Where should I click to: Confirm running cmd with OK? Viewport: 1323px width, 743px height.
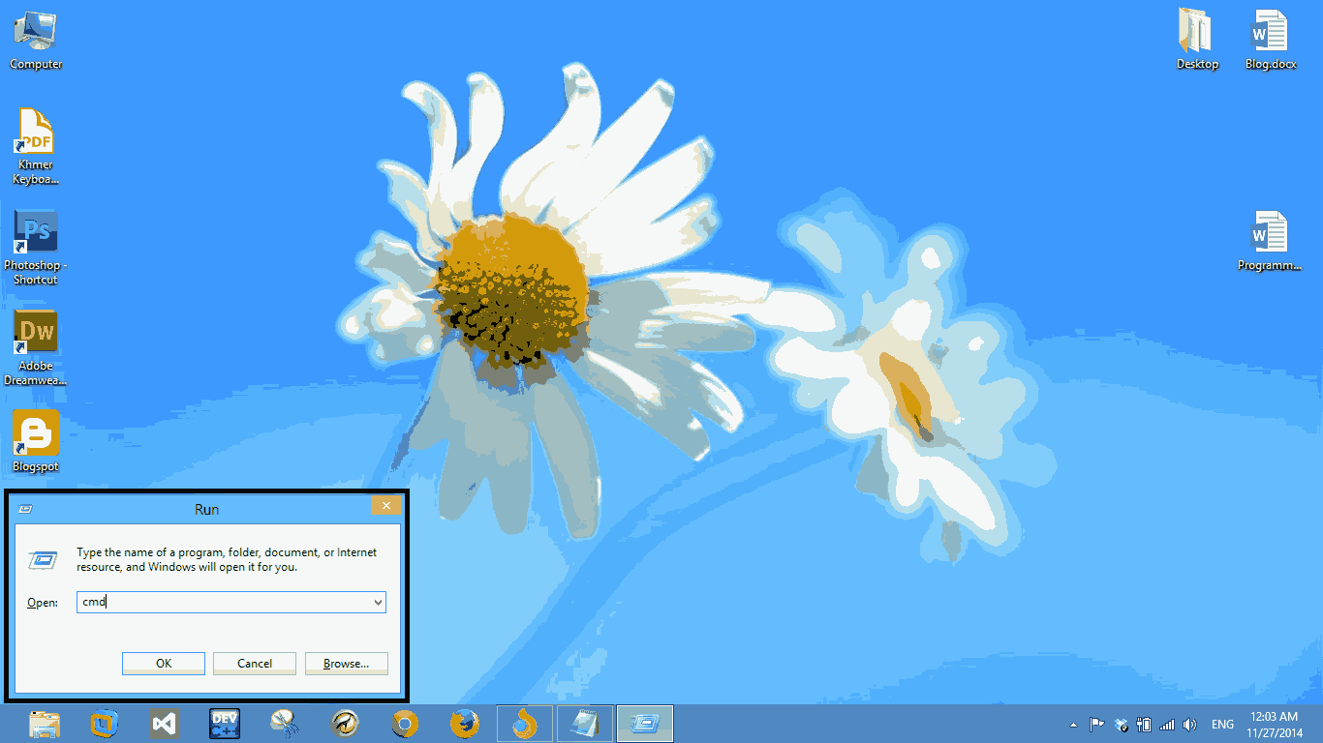tap(163, 663)
